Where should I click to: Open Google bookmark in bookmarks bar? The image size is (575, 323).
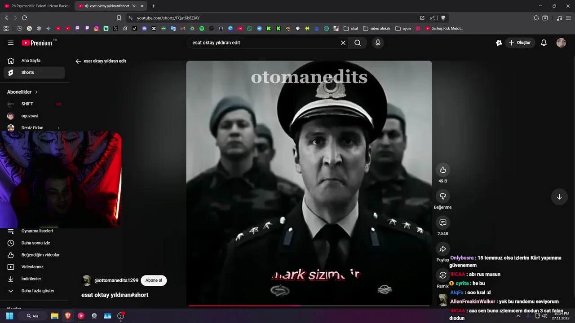[29, 28]
